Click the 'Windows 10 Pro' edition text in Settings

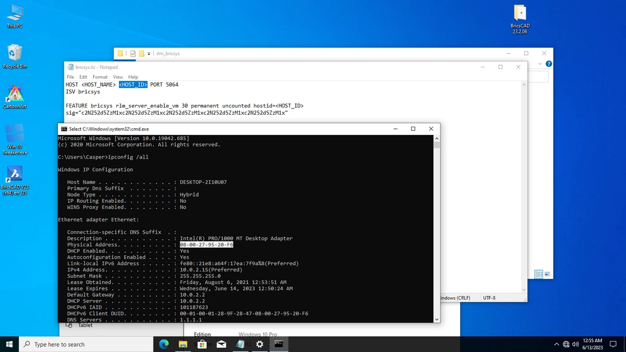pyautogui.click(x=258, y=334)
